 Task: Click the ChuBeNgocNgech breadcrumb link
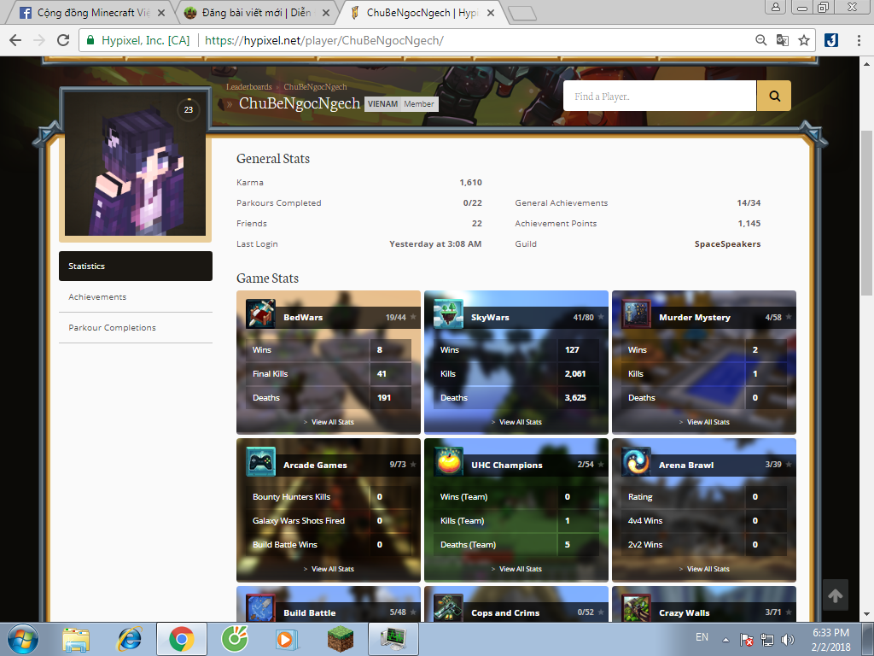(x=315, y=87)
